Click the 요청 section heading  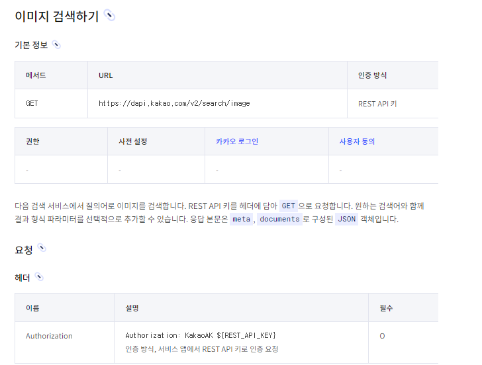coord(24,249)
